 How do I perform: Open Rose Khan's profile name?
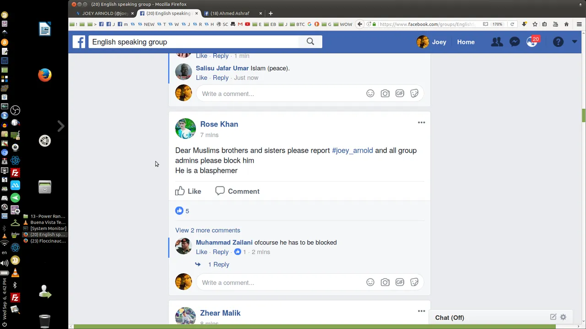pyautogui.click(x=219, y=124)
